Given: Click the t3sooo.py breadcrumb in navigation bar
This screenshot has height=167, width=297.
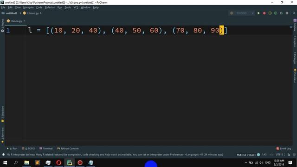Looking at the screenshot, I should click(31, 13).
